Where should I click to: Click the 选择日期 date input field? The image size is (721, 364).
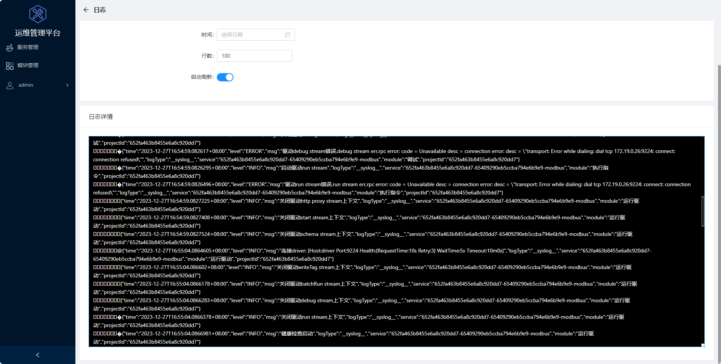tap(256, 35)
